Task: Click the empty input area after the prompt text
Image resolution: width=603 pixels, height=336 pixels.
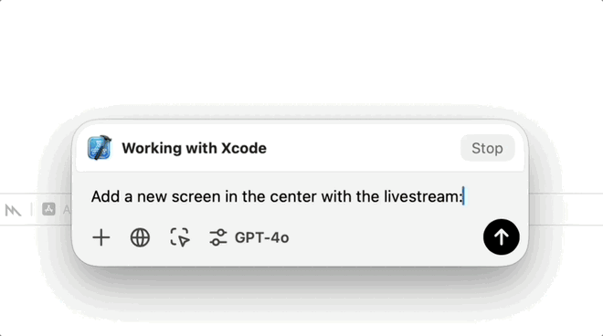Action: pos(491,197)
